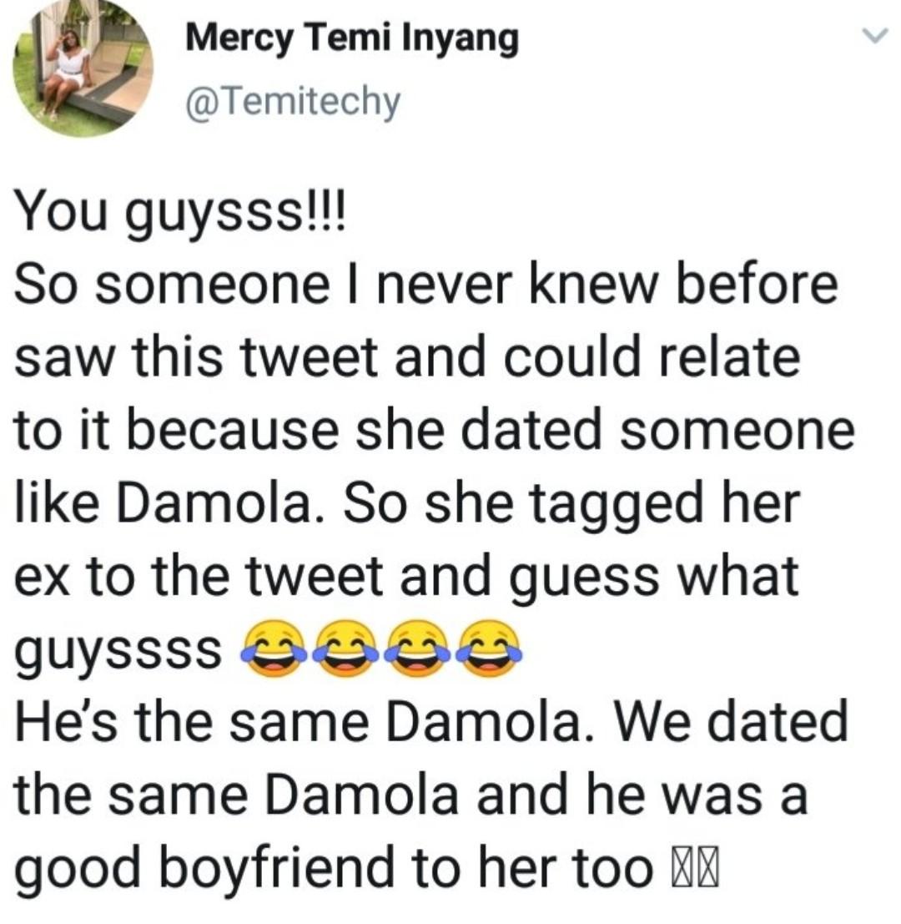Image resolution: width=901 pixels, height=924 pixels.
Task: Click the 'saw this tweet and could relate' line
Action: [x=407, y=358]
